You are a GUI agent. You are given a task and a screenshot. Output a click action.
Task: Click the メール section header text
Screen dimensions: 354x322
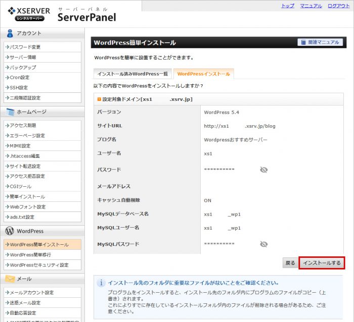[x=24, y=279]
